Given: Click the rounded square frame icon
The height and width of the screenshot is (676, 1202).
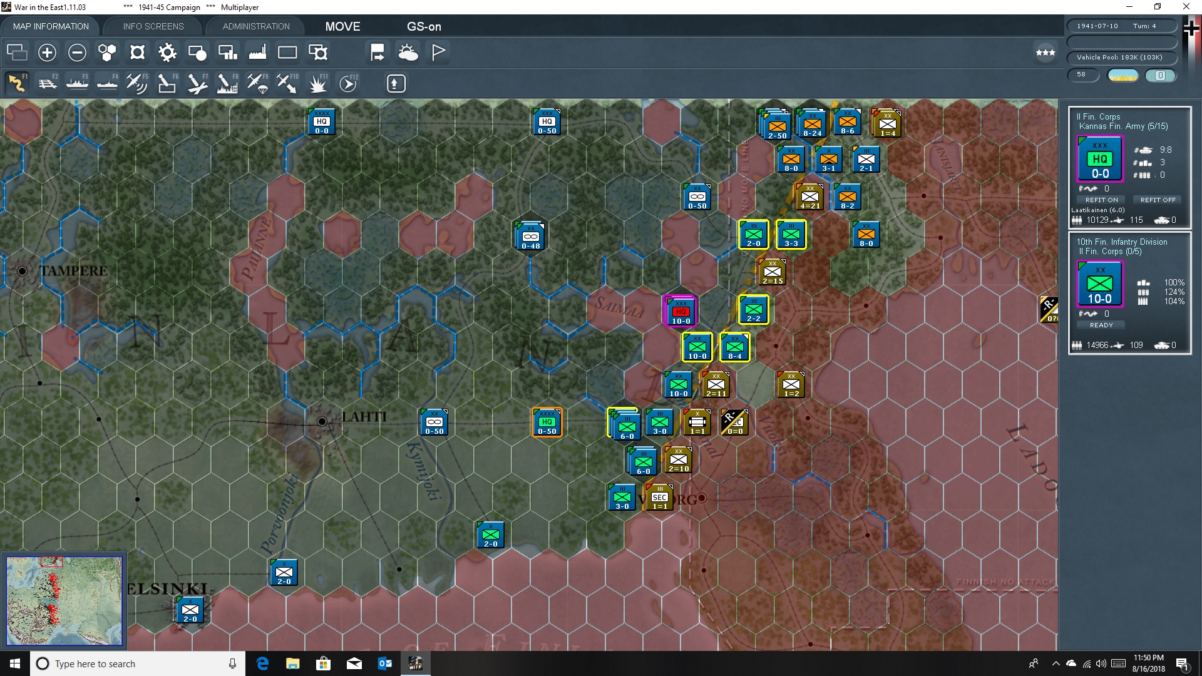Looking at the screenshot, I should [137, 52].
